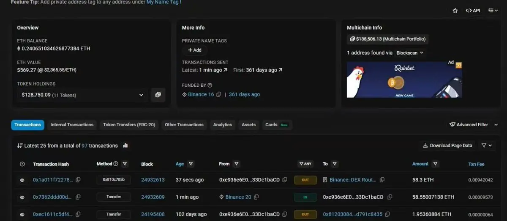The width and height of the screenshot is (507, 221).
Task: Open the transactions chart icon
Action: click(x=125, y=146)
